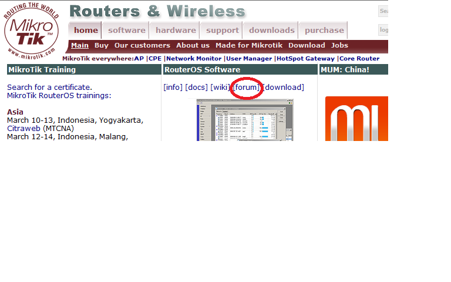Click the MUM: China! heading
Screen dimensions: 451x282
[x=345, y=70]
